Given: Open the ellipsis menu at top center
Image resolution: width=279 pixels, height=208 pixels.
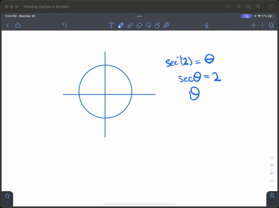Looking at the screenshot, I should point(139,16).
